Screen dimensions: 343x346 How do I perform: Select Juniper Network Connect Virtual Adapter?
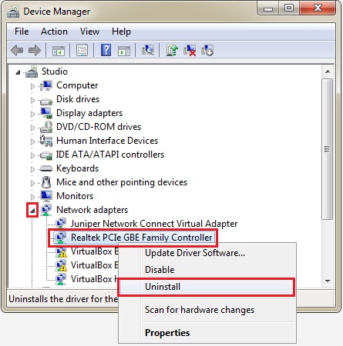tap(154, 224)
